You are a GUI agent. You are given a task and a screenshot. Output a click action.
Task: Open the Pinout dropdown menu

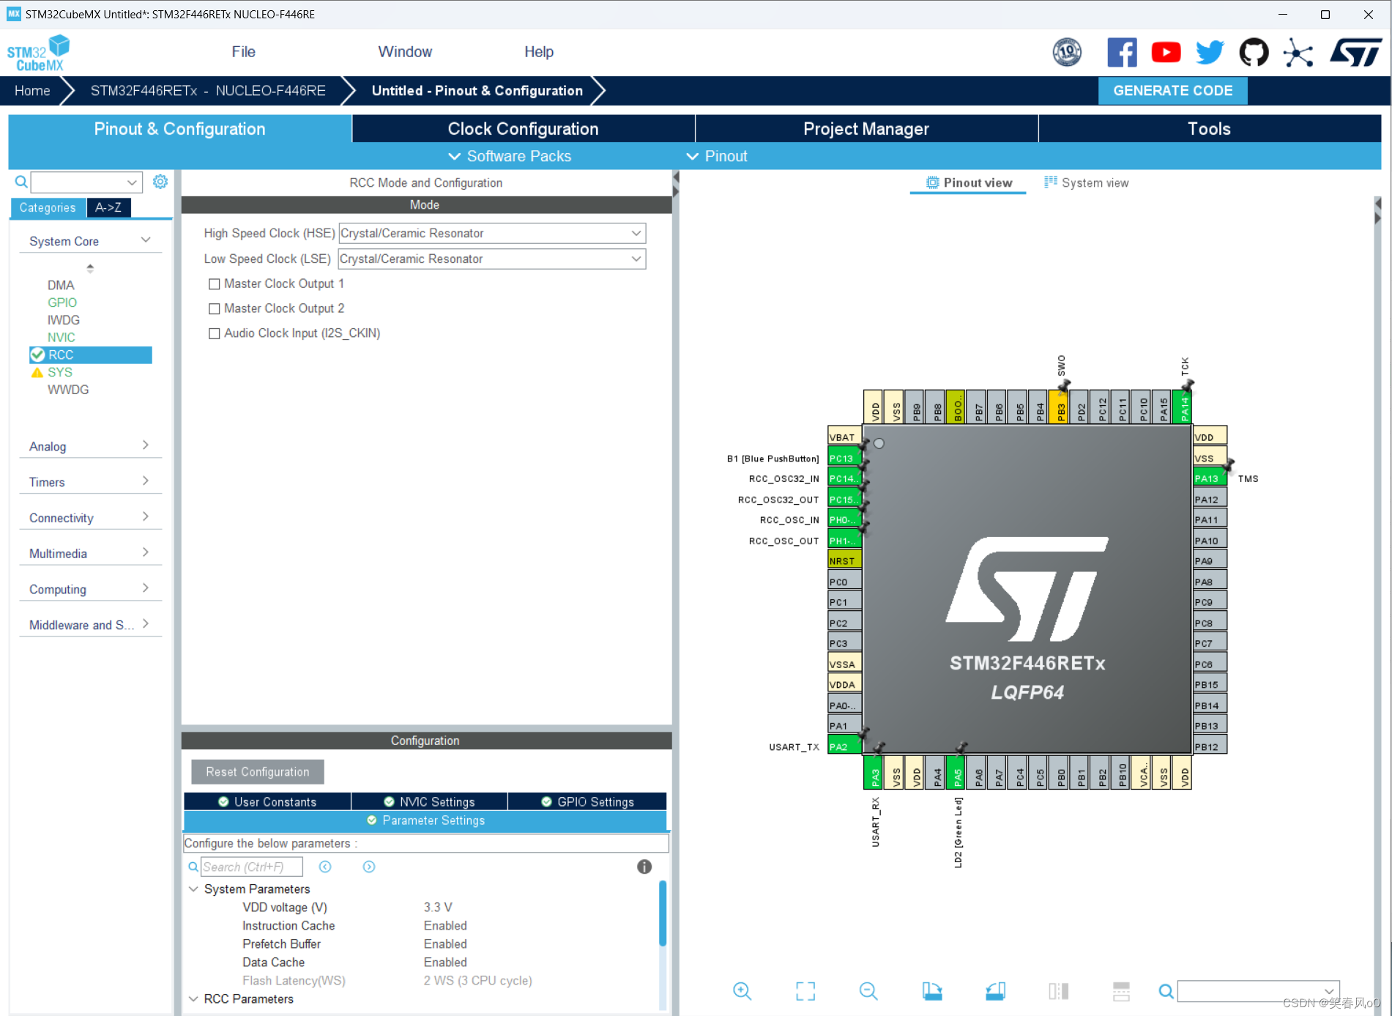pyautogui.click(x=717, y=156)
